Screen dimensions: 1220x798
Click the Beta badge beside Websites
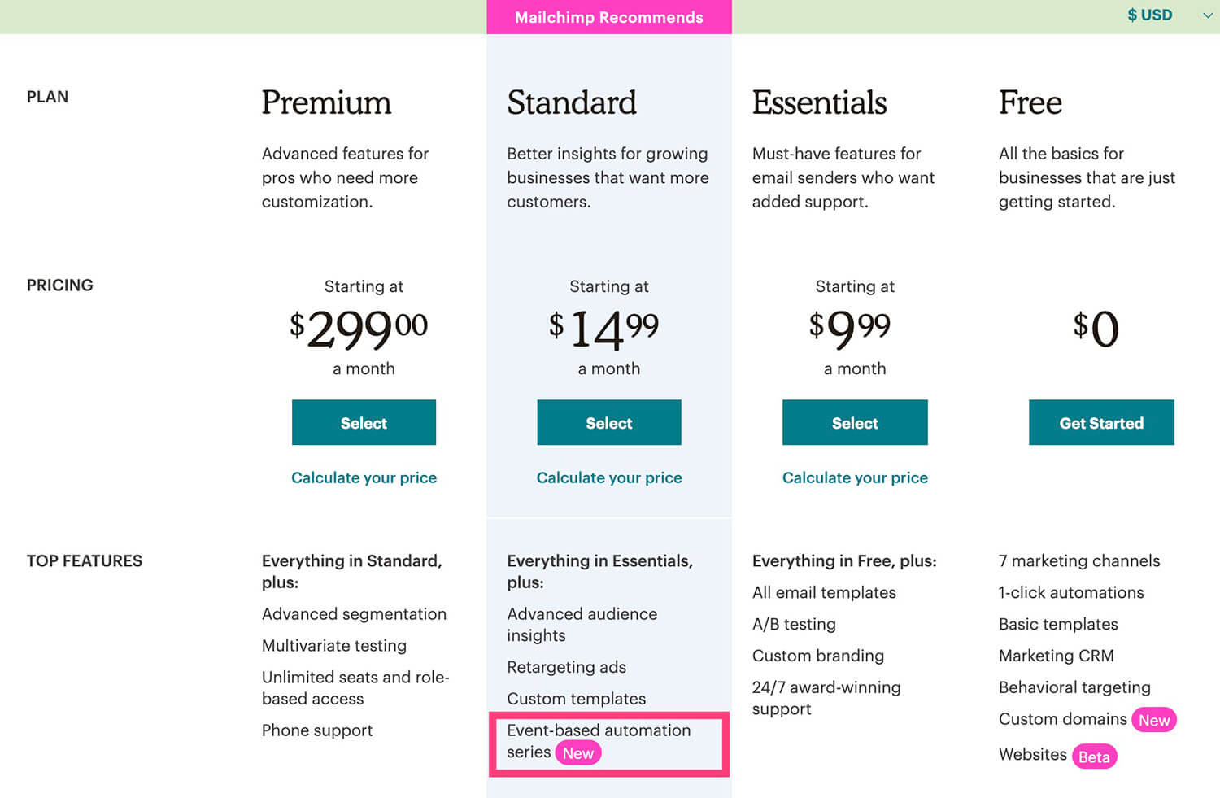point(1094,757)
